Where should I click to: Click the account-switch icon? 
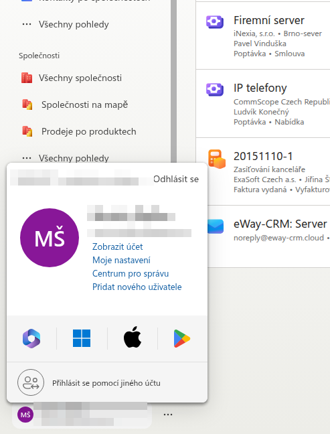pos(31,382)
